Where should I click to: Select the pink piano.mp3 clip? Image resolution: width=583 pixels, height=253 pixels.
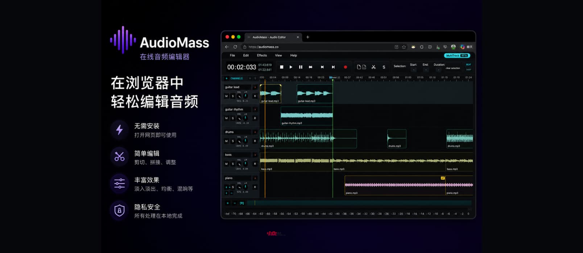click(395, 185)
